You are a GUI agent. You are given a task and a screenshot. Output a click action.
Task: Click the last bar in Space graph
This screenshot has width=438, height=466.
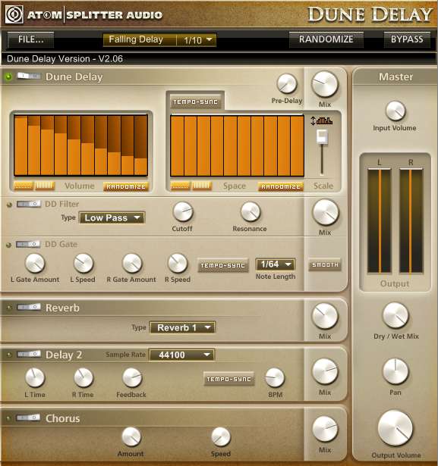point(297,146)
